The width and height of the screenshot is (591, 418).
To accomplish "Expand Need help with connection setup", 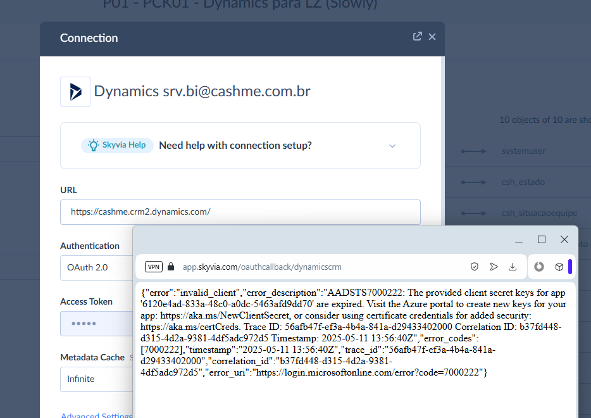I will [x=392, y=146].
